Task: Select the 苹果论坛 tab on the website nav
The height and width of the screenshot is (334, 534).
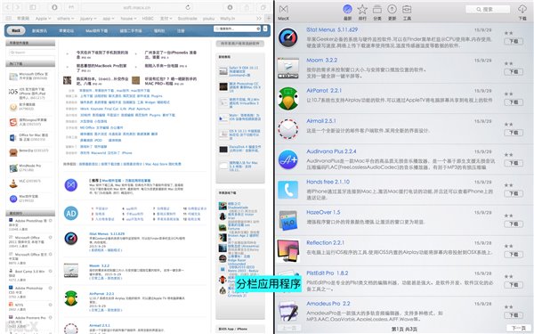Action: pyautogui.click(x=67, y=30)
